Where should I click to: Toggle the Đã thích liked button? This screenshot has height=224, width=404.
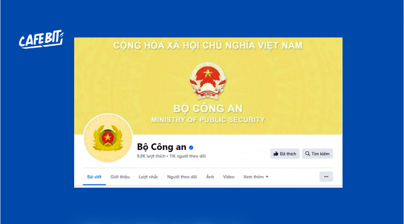tap(285, 153)
